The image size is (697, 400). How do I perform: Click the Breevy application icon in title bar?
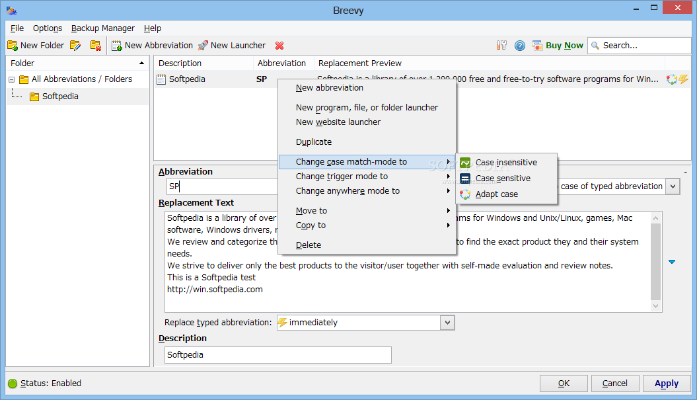[11, 10]
